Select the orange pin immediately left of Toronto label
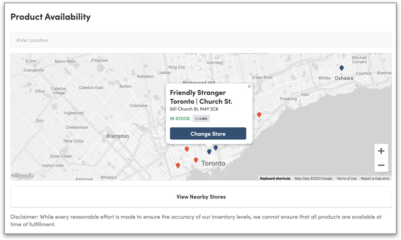This screenshot has height=240, width=401. point(196,160)
